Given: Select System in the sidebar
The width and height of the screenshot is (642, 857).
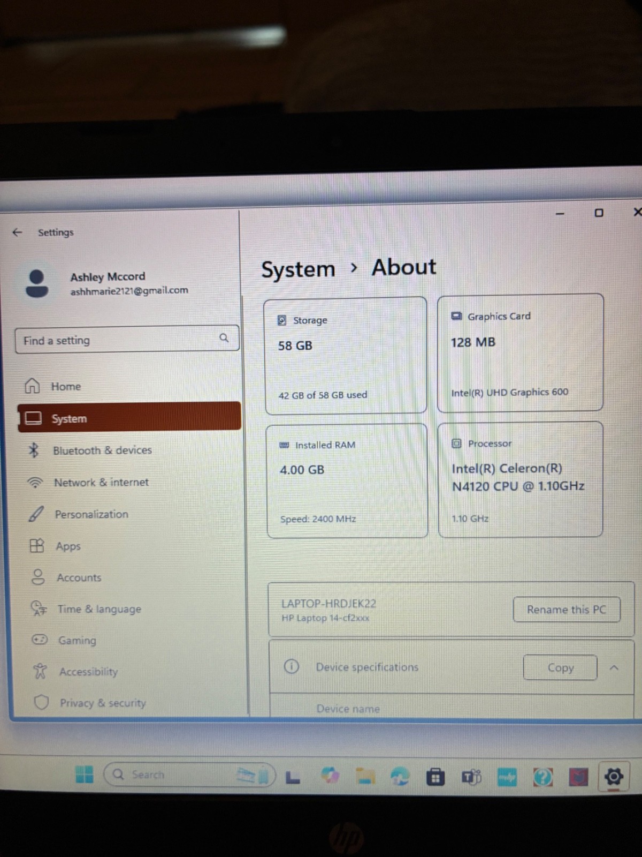Looking at the screenshot, I should [129, 417].
